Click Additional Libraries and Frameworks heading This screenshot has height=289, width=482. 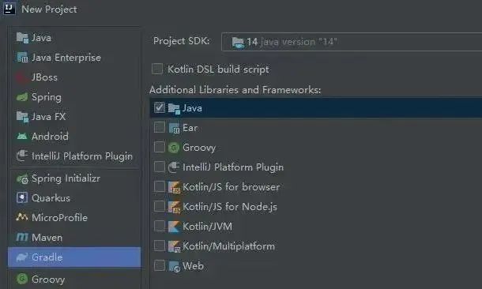(235, 90)
